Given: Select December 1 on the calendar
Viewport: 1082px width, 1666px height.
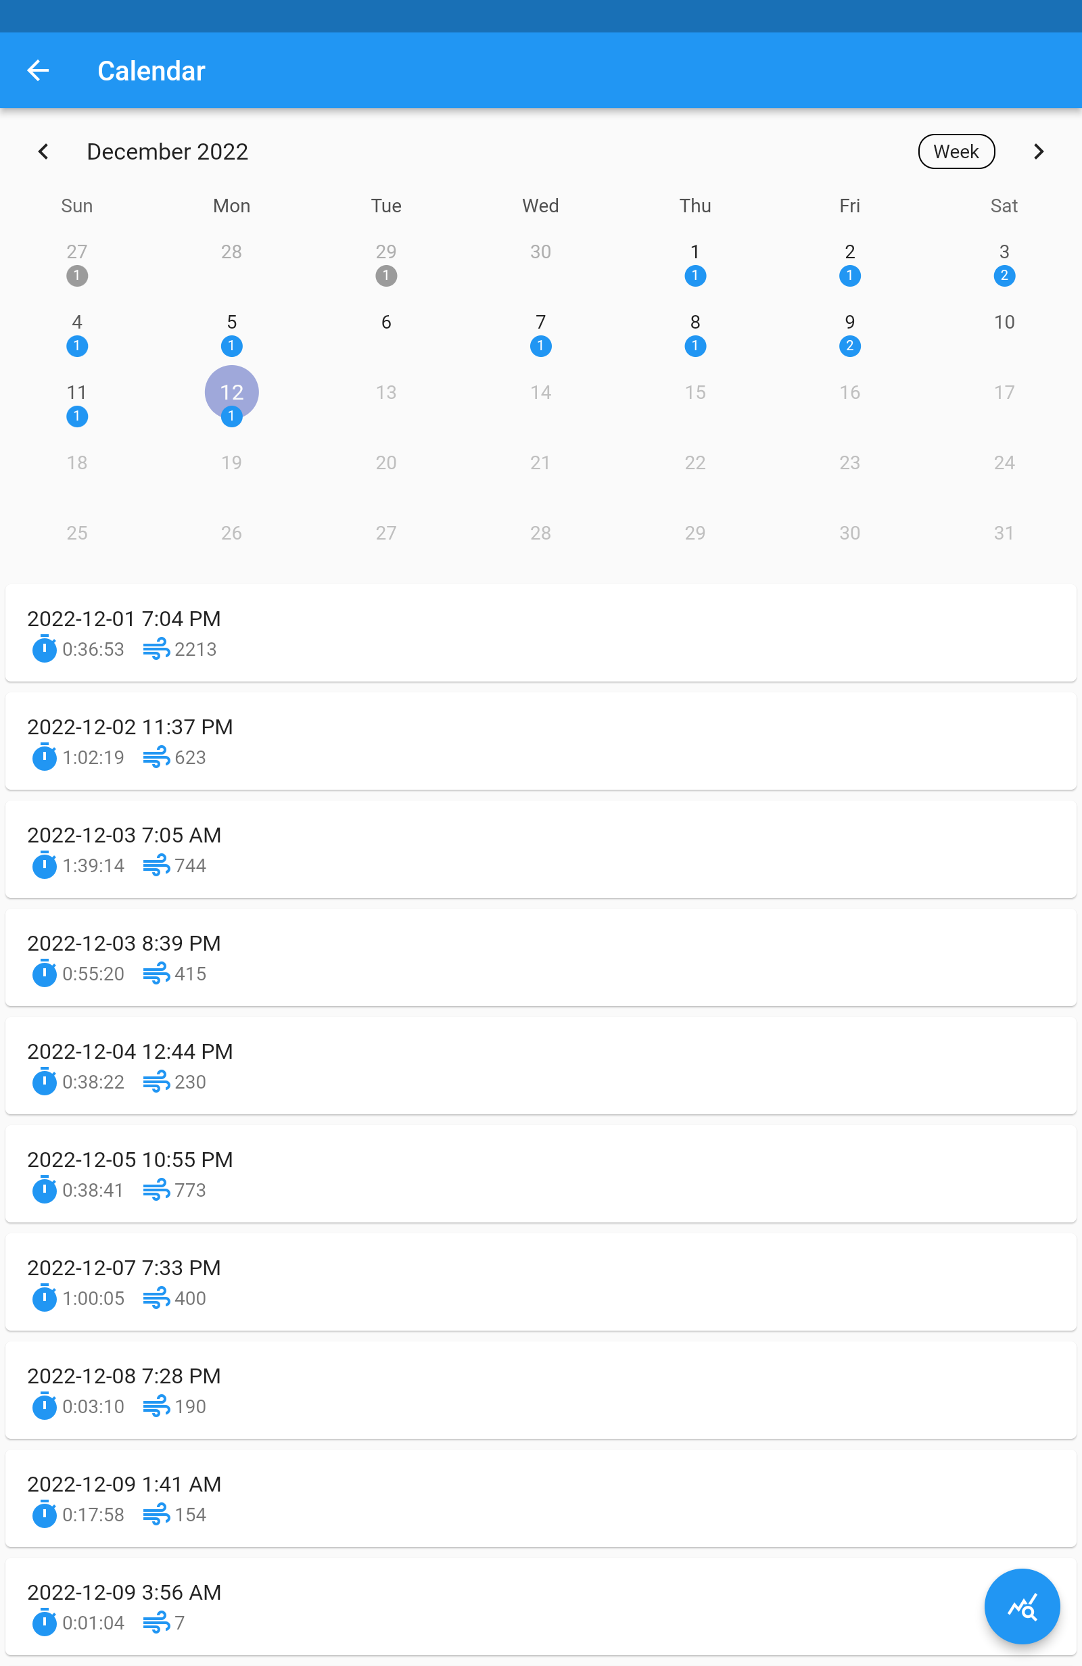Looking at the screenshot, I should coord(695,252).
